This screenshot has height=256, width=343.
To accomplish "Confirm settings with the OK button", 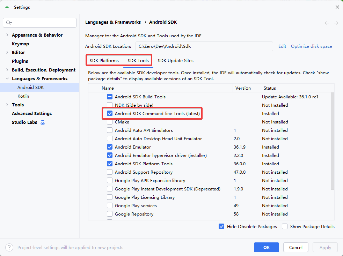I will [267, 248].
